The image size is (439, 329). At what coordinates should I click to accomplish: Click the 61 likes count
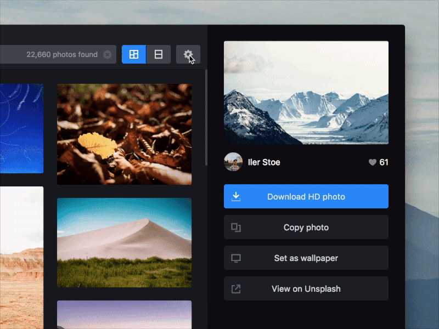click(x=384, y=162)
